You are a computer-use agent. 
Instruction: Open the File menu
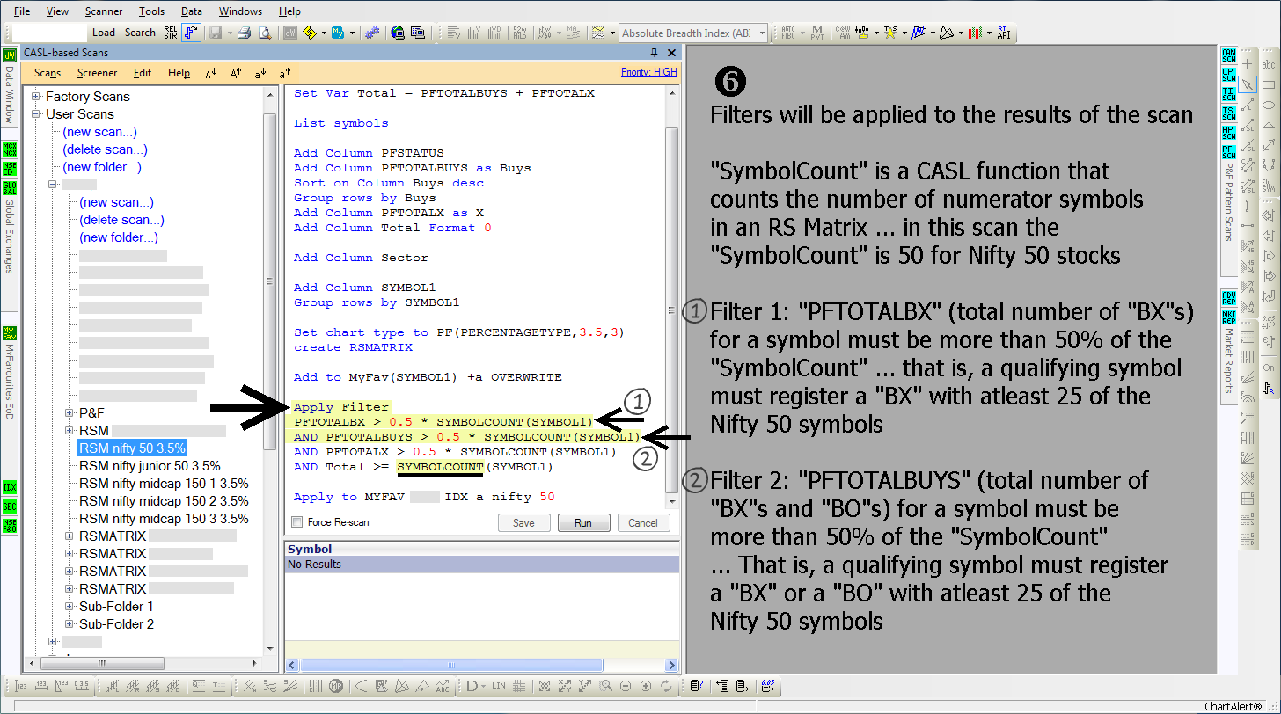pos(22,11)
